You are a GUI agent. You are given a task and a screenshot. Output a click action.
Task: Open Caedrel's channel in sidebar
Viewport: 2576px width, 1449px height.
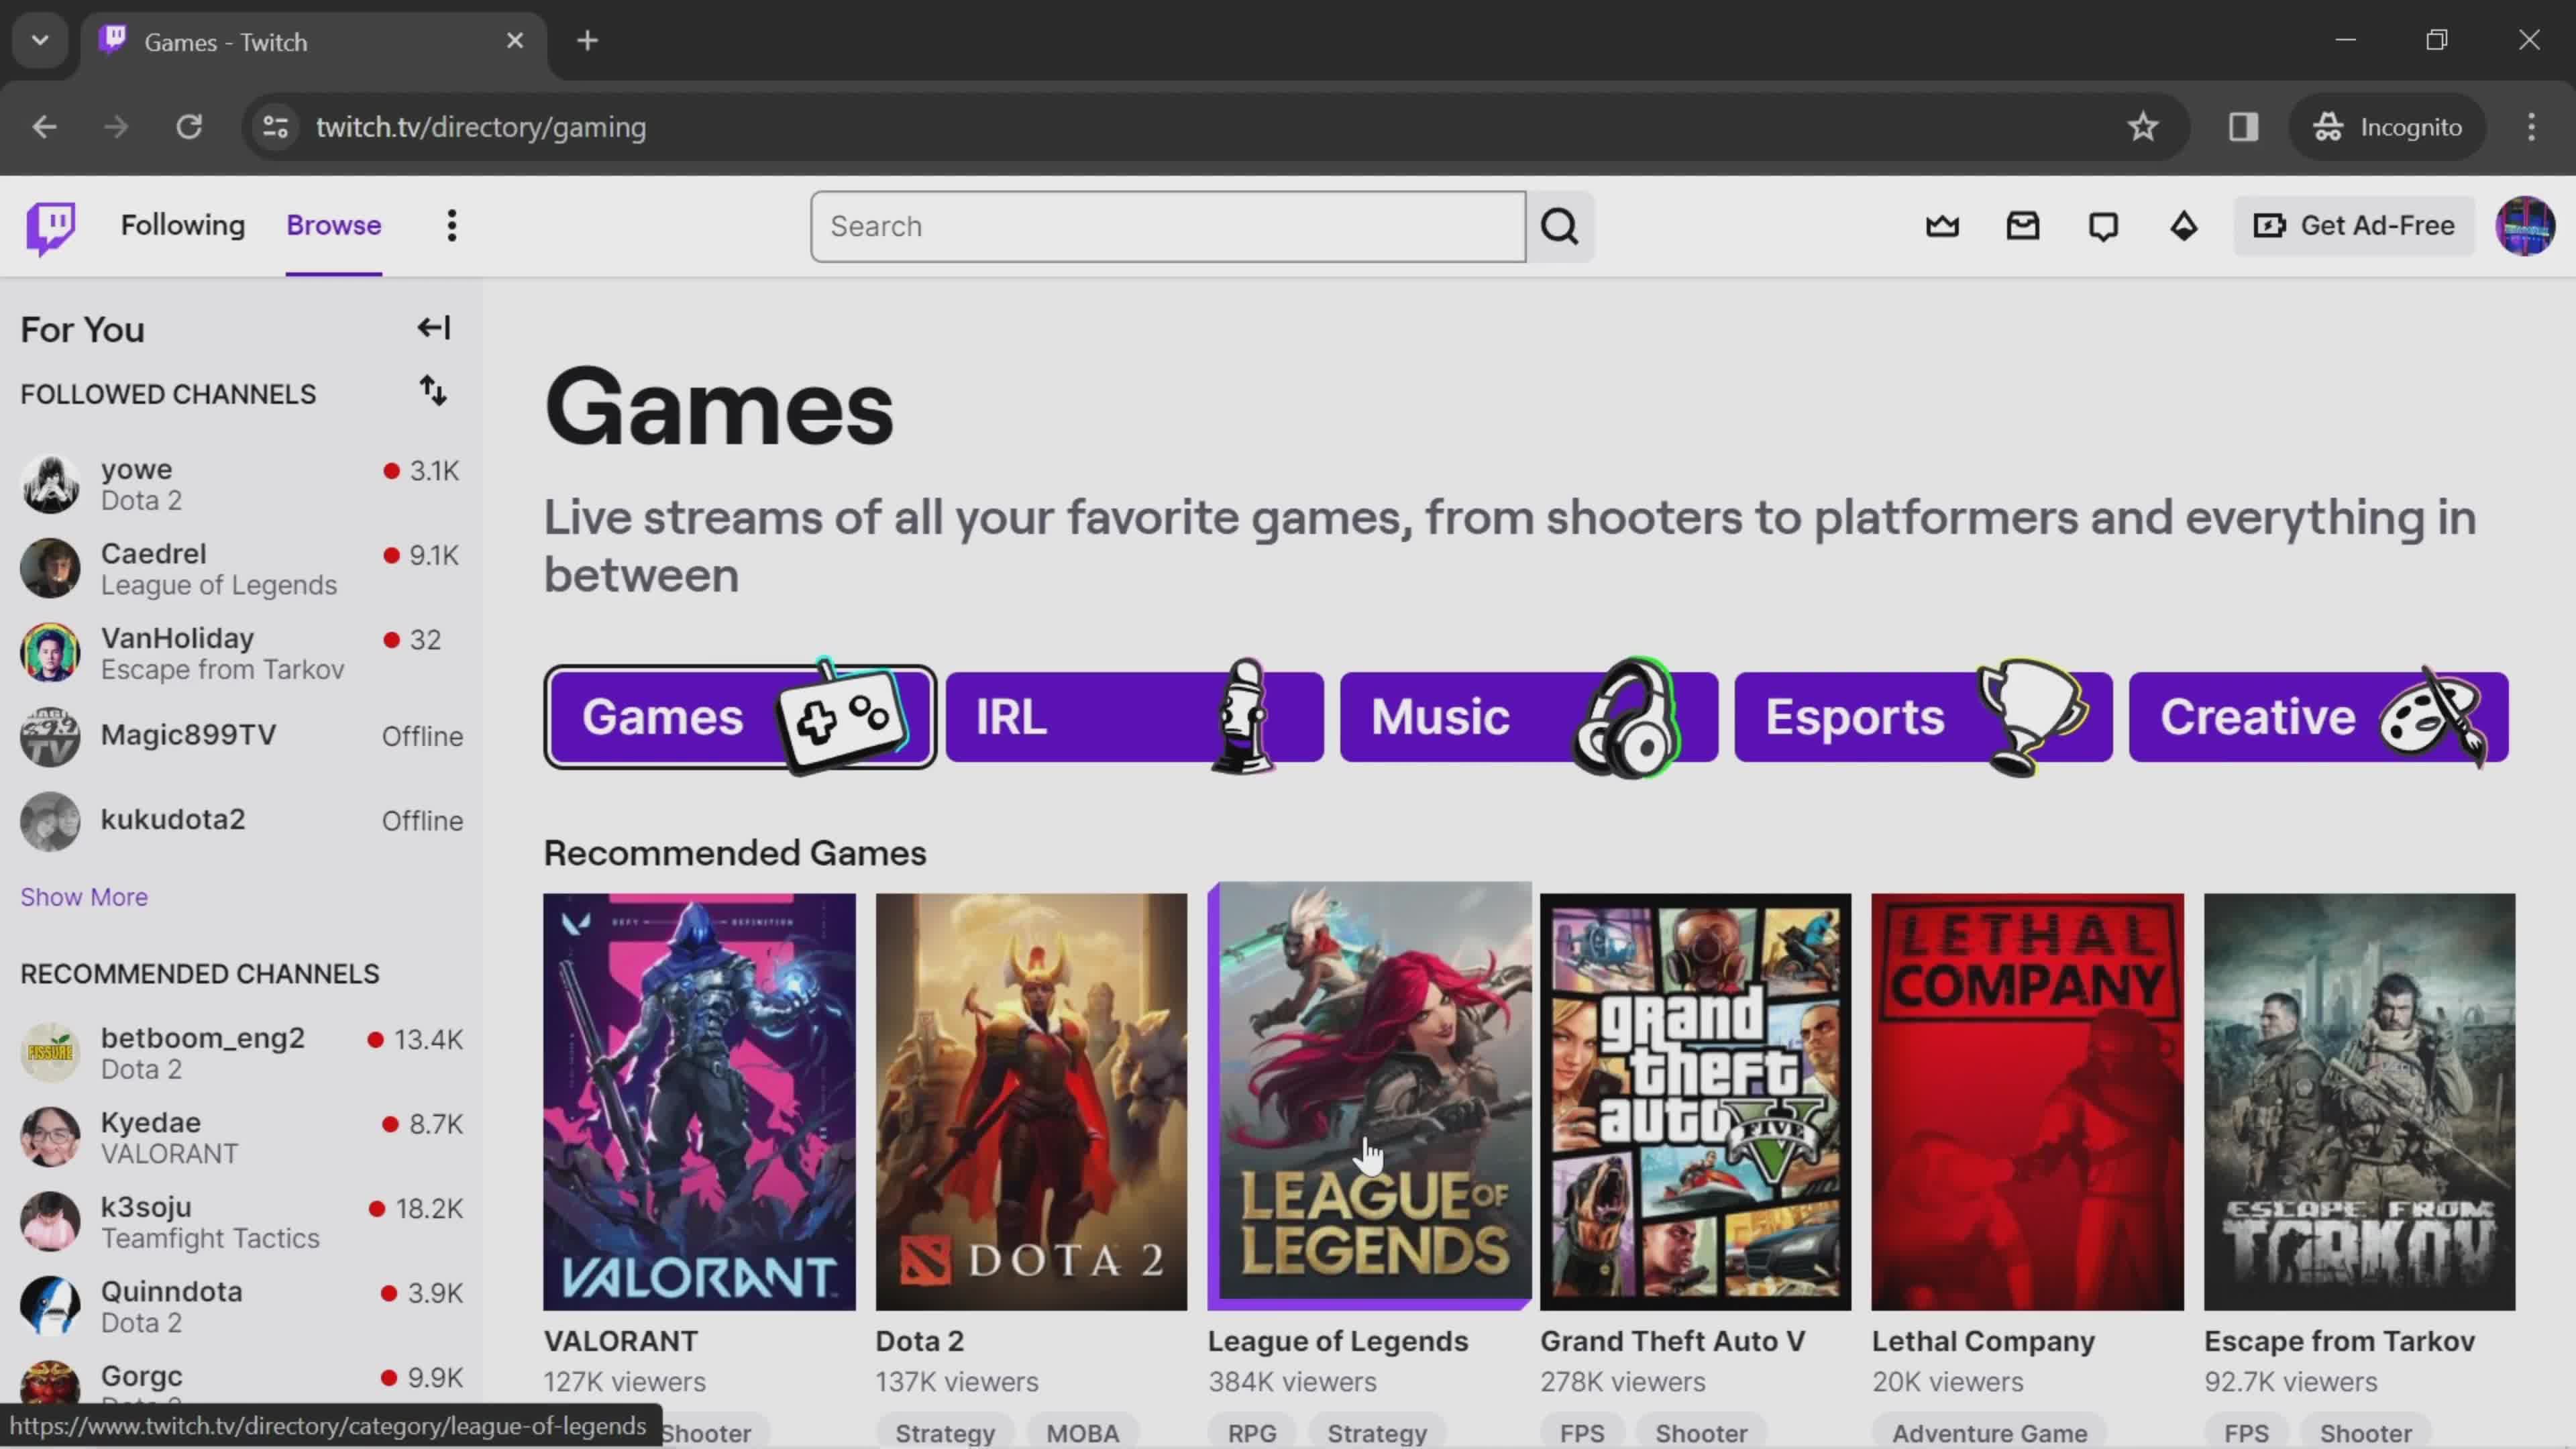[241, 568]
